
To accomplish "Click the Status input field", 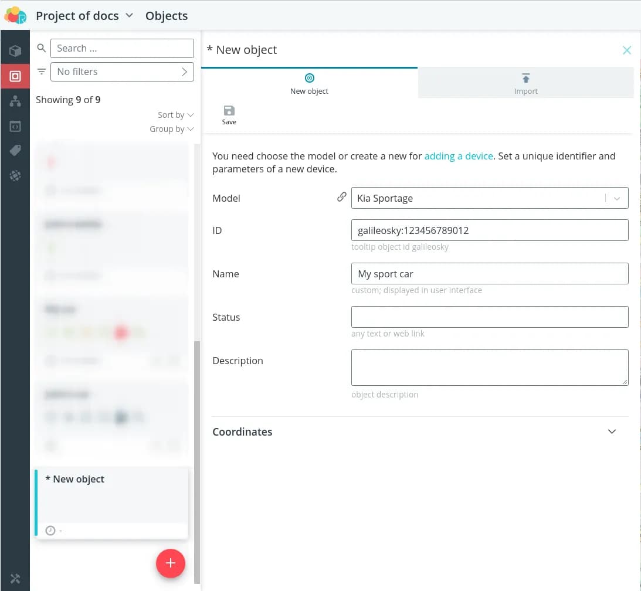I will coord(489,317).
